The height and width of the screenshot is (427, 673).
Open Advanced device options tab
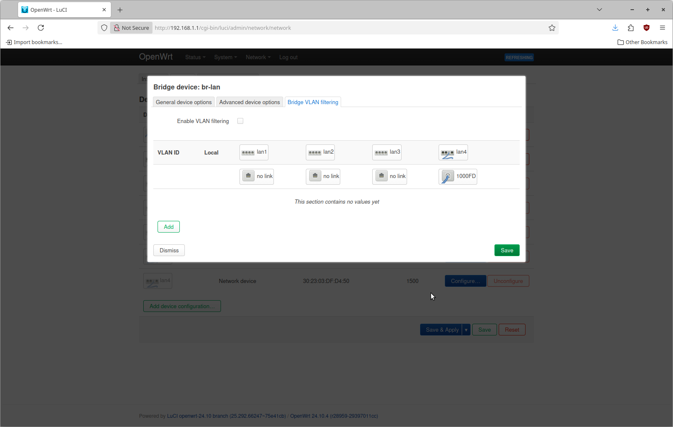click(250, 102)
